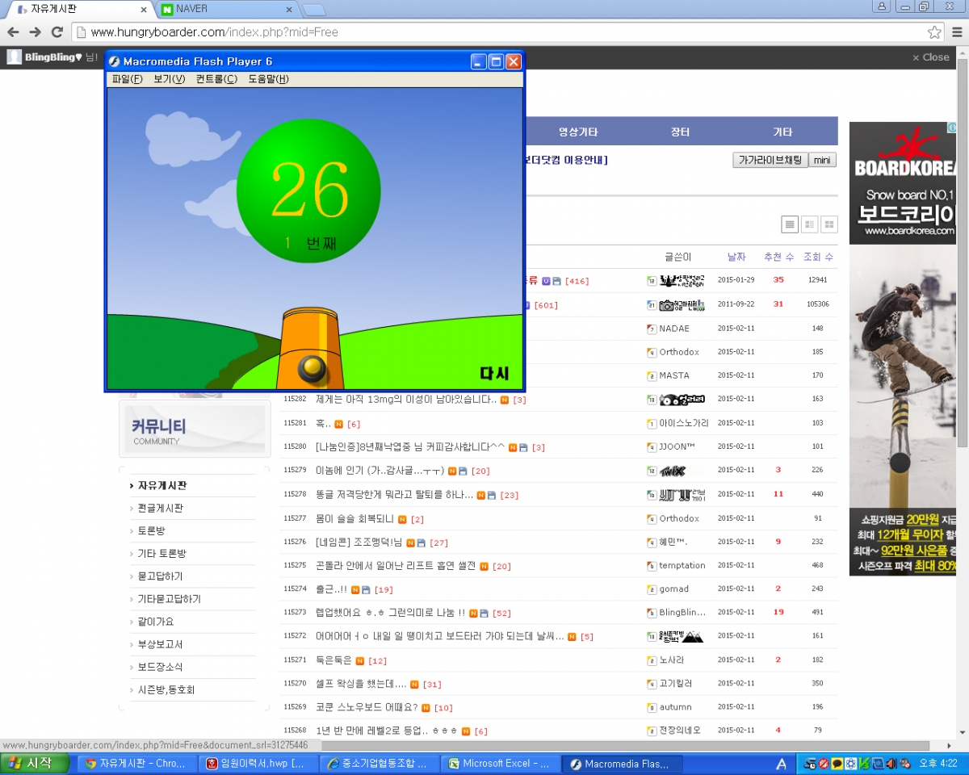The width and height of the screenshot is (969, 775).
Task: Open post 코쿤 스노우보드 어때요?
Action: coord(367,707)
